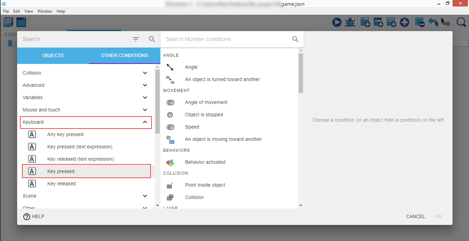This screenshot has height=241, width=469.
Task: Expand the Collision category
Action: point(145,73)
